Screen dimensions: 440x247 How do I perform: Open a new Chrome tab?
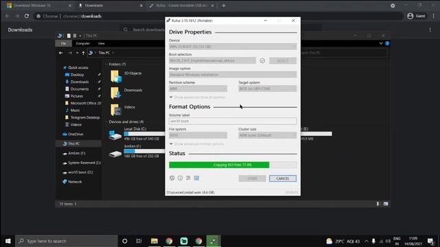[x=223, y=5]
